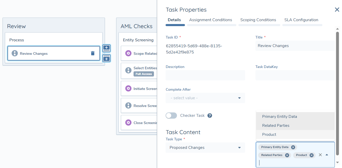
Task: Clear all selected values with X icon
Action: point(320,155)
